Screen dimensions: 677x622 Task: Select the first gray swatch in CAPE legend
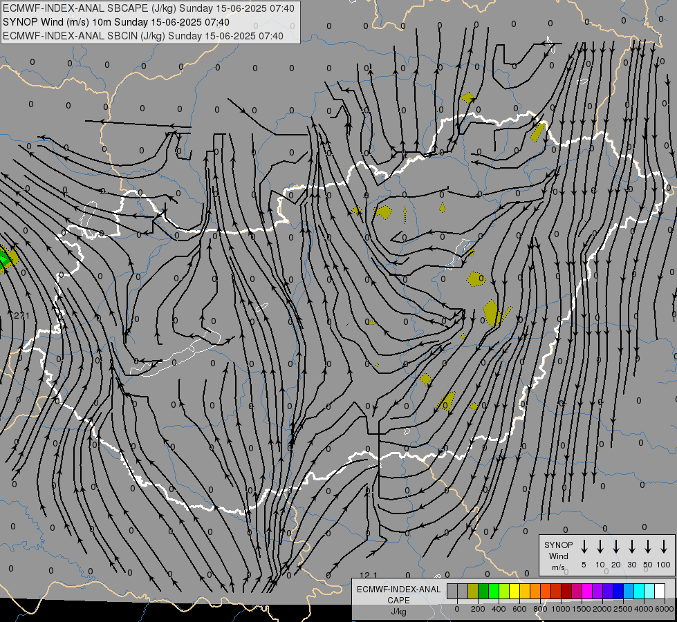click(x=452, y=591)
